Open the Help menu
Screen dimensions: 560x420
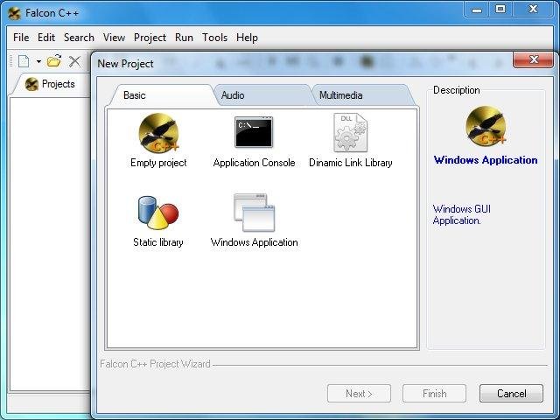[247, 38]
